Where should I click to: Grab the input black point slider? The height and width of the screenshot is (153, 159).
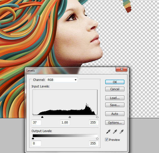coord(42,117)
